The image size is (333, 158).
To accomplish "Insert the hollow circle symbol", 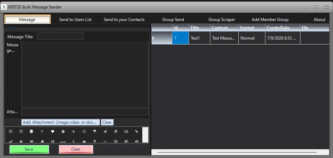I will click(x=84, y=131).
